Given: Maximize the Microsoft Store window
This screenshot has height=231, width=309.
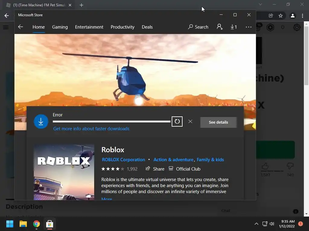Looking at the screenshot, I should pos(235,15).
